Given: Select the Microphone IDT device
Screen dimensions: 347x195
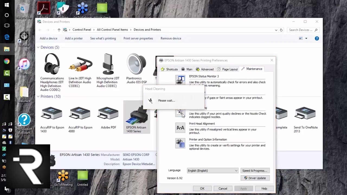Looking at the screenshot, I should [108, 70].
